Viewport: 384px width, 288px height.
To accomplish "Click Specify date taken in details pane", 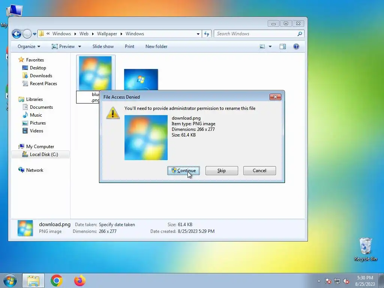I will 117,225.
